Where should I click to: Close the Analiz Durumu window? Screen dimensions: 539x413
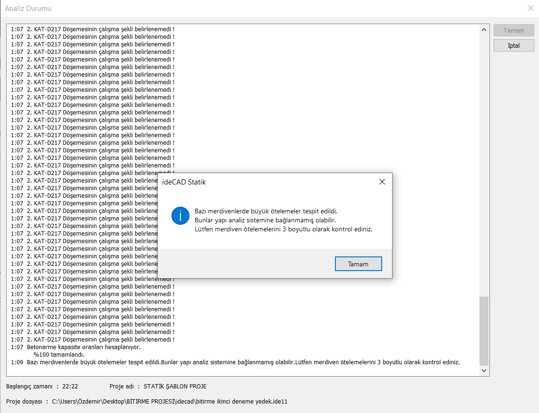pos(530,8)
